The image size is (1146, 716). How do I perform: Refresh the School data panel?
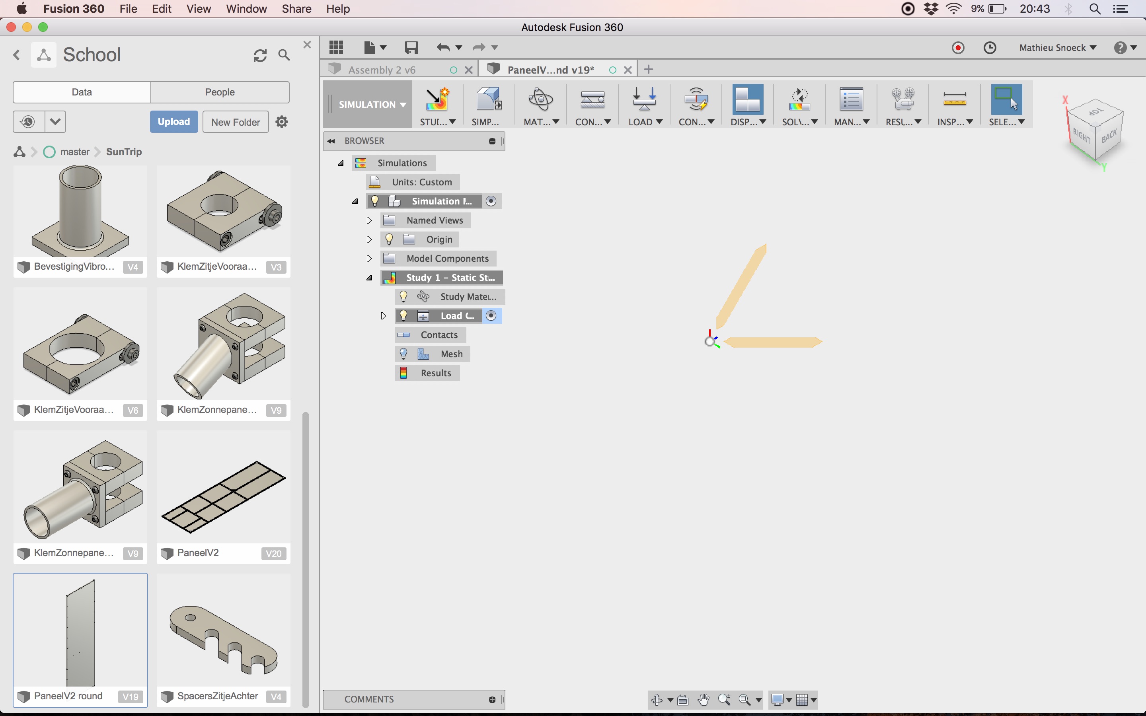260,55
